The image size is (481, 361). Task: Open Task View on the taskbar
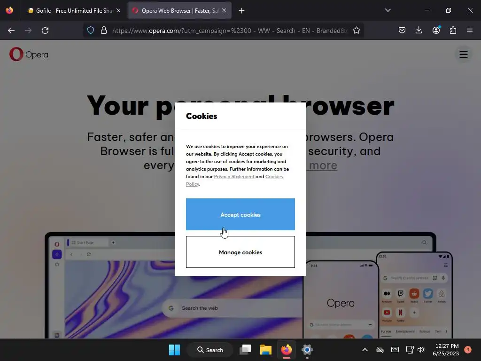click(245, 350)
